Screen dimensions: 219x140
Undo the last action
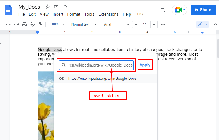(8, 24)
